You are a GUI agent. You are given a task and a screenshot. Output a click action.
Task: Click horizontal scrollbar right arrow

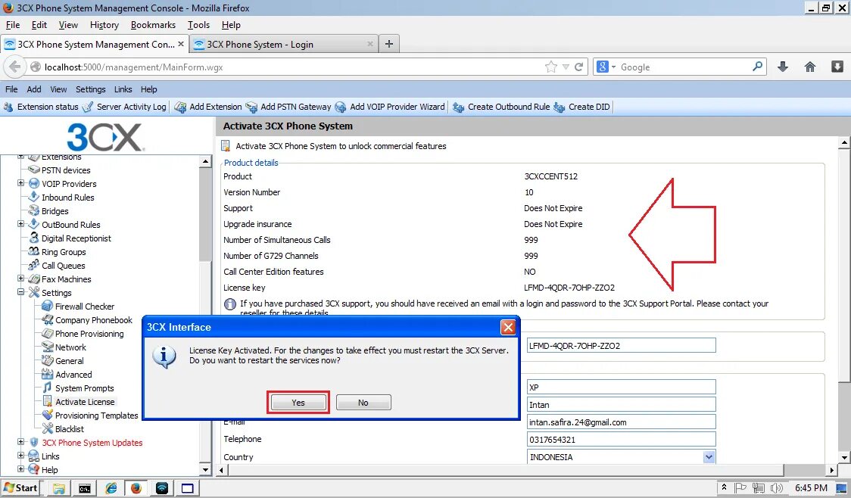coord(832,470)
